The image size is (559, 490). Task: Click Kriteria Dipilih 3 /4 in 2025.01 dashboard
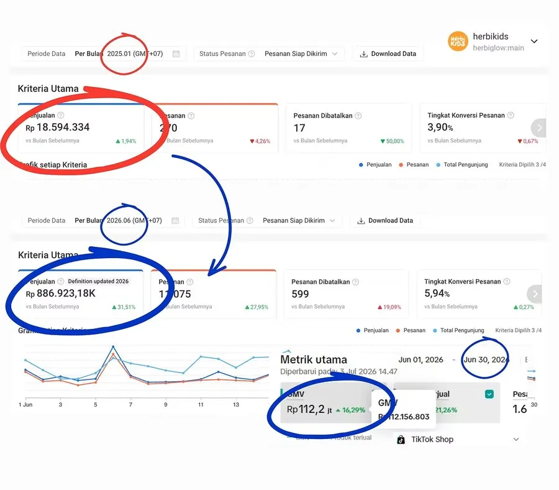point(522,165)
